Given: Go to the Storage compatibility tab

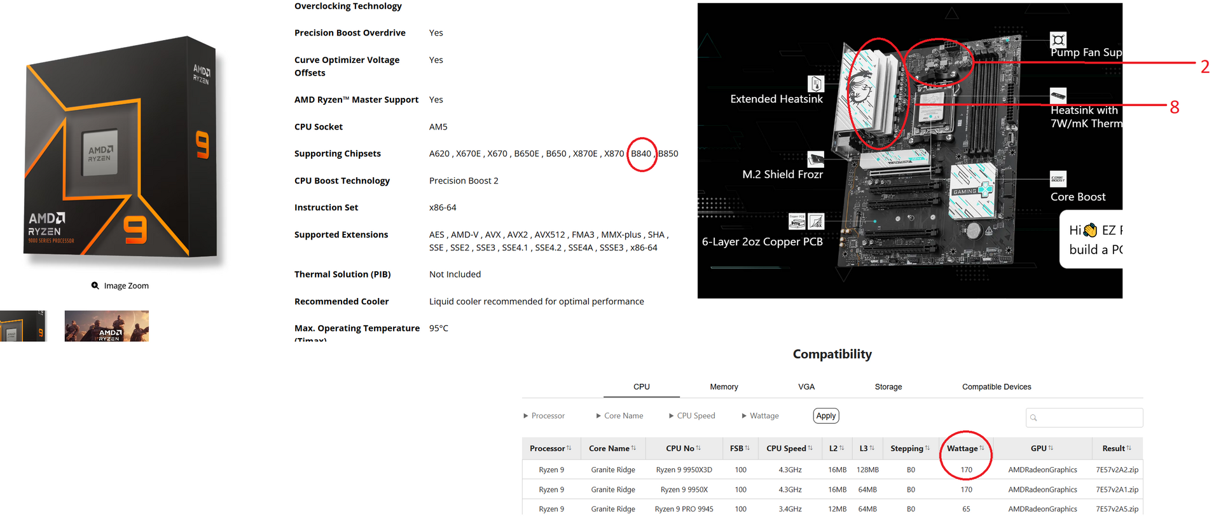Looking at the screenshot, I should pos(888,387).
